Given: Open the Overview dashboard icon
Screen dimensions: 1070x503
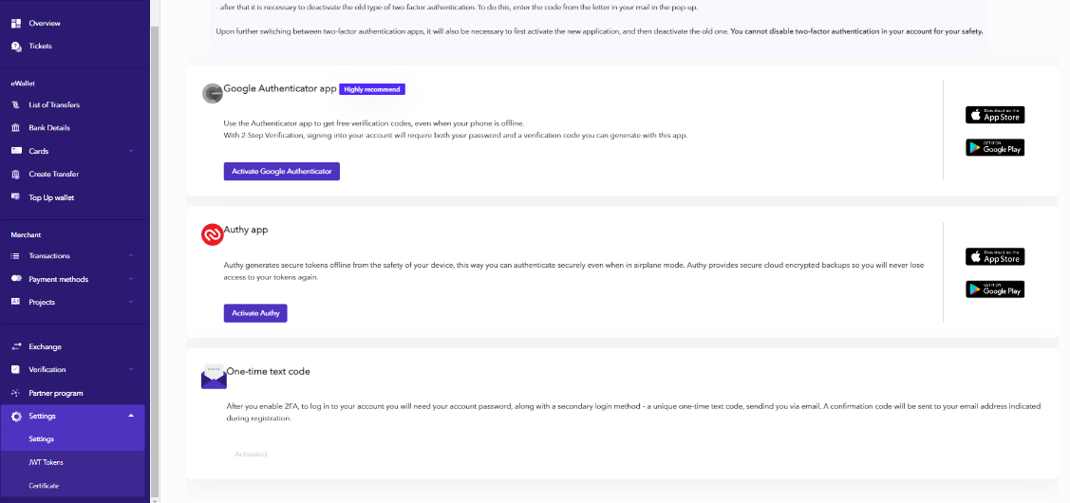Looking at the screenshot, I should 16,23.
